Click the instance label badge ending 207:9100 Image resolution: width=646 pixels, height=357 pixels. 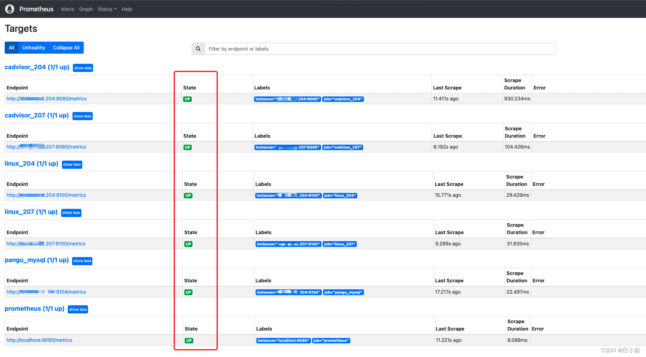(289, 244)
